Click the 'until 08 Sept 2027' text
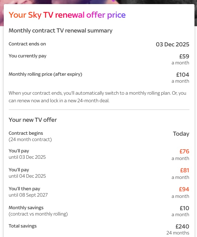Image resolution: width=197 pixels, height=237 pixels. point(28,195)
